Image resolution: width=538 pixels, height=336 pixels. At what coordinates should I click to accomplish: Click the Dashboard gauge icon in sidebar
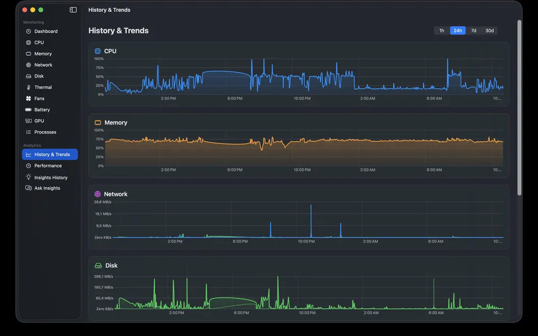29,31
